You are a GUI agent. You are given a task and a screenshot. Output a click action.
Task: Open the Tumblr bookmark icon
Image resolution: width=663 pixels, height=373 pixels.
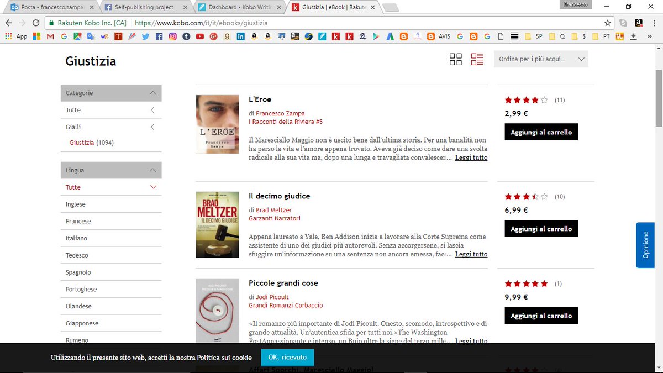[x=186, y=36]
